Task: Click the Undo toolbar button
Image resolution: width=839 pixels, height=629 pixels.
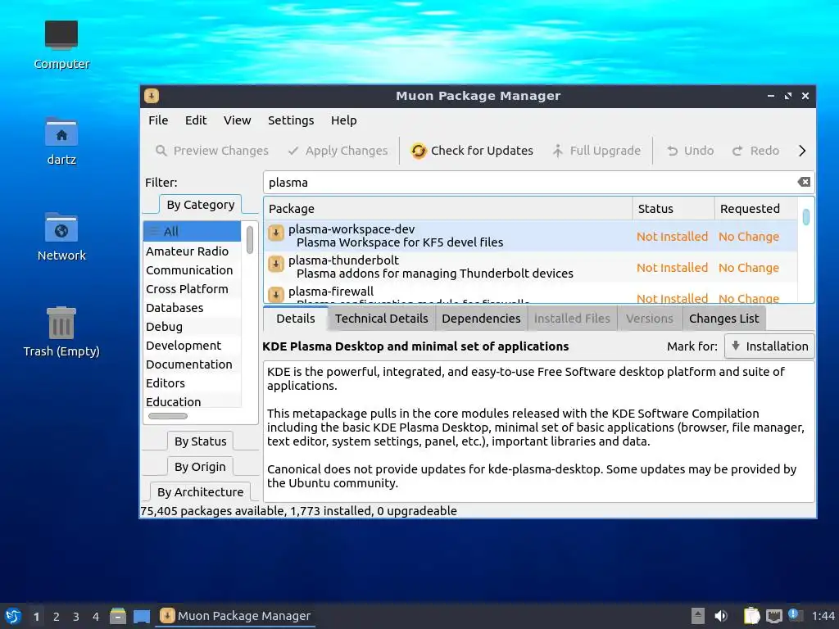Action: click(x=690, y=151)
